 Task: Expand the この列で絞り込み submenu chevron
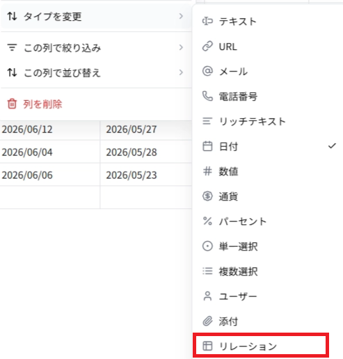181,47
